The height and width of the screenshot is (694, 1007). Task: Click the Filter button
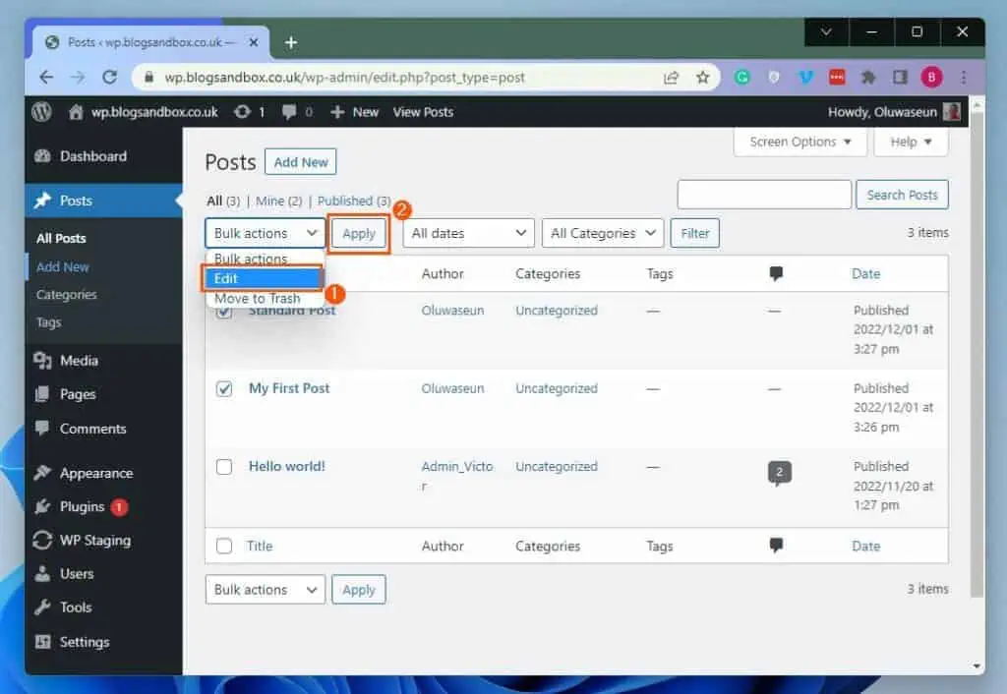[695, 233]
